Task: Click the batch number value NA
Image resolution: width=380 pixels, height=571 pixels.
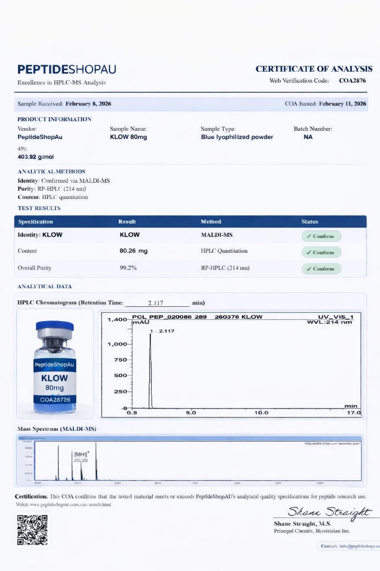Action: click(308, 137)
